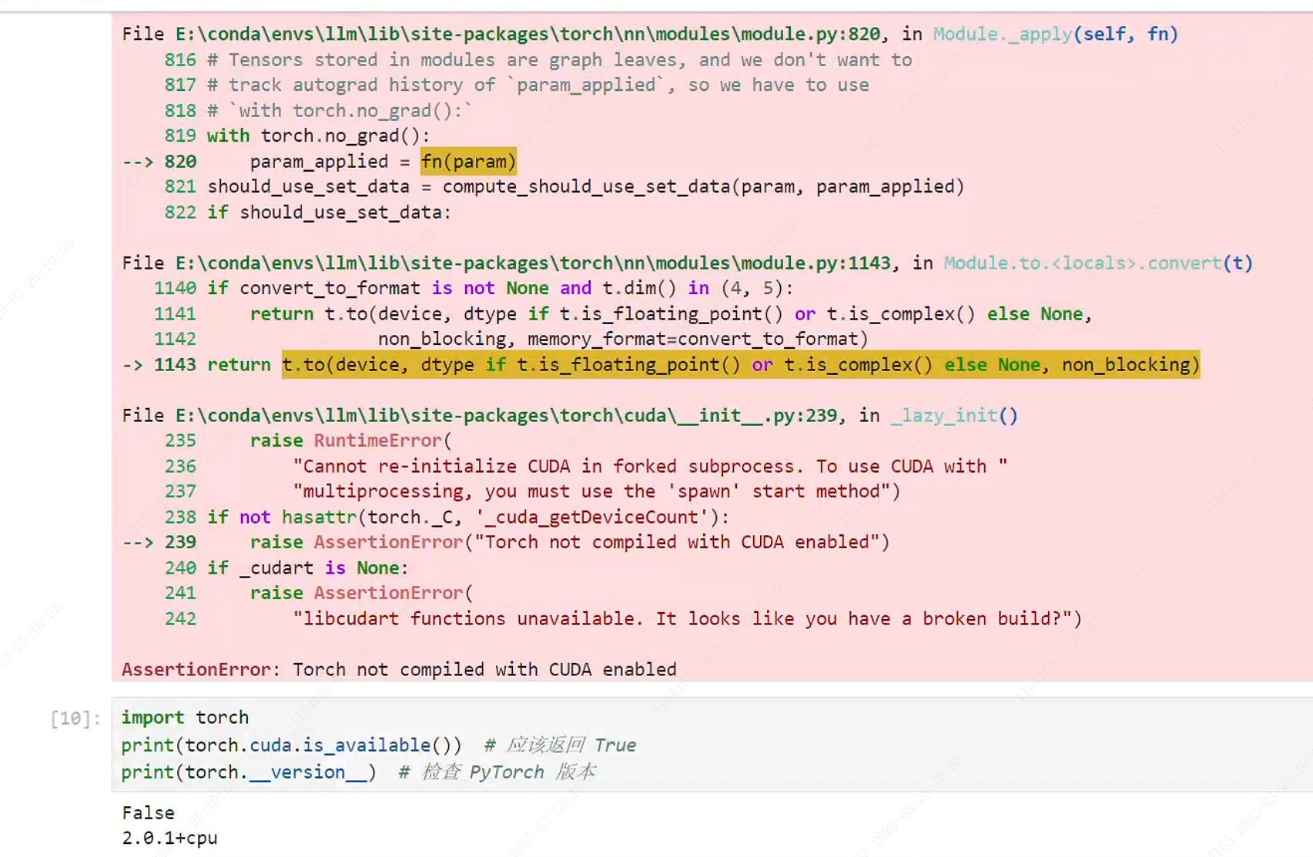The image size is (1313, 857).
Task: Click the traceback file path ending "module.py:820"
Action: (x=528, y=34)
